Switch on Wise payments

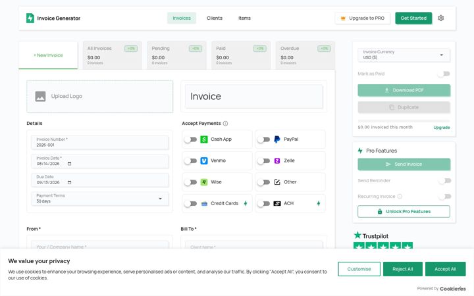(x=190, y=182)
